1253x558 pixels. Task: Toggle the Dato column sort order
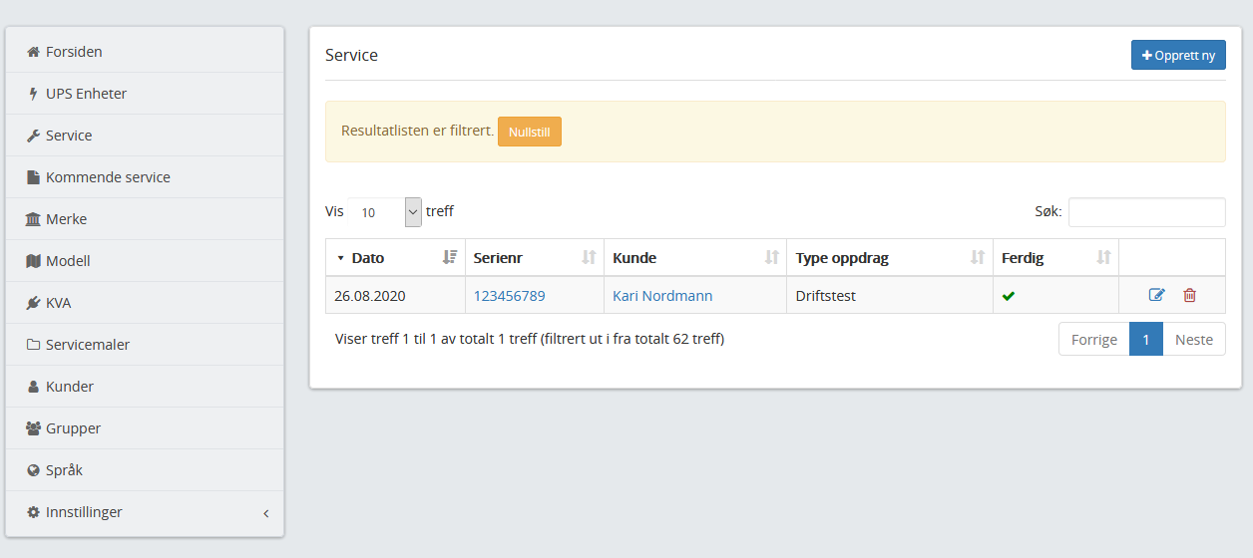(450, 257)
